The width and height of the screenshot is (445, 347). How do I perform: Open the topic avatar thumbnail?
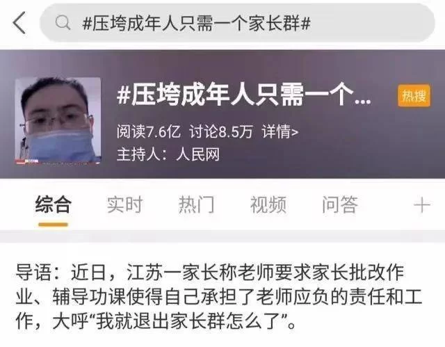coord(58,121)
